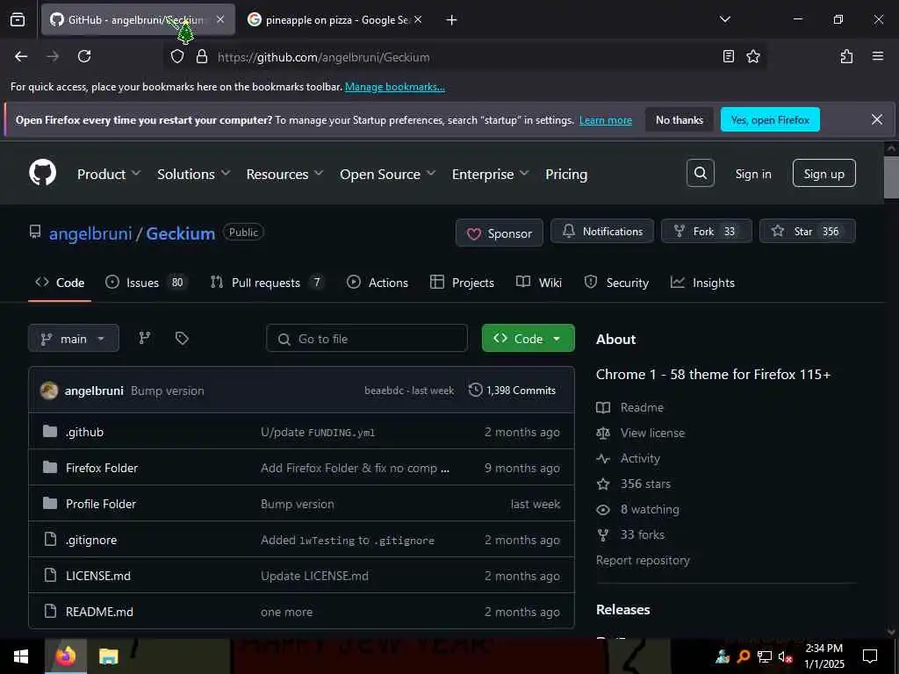Screen dimensions: 899x674
Task: Switch to pineapple on pizza tab
Action: click(334, 19)
